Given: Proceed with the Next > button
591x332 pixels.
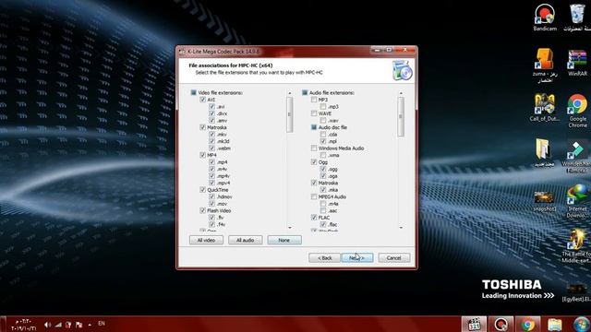Looking at the screenshot, I should pos(357,258).
